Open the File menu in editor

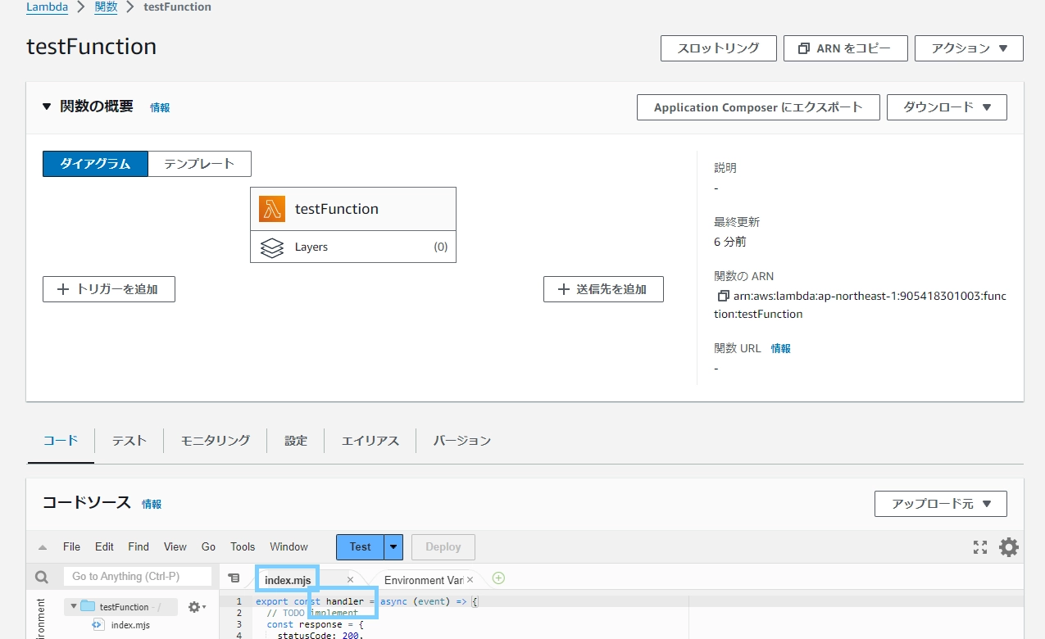pyautogui.click(x=71, y=546)
